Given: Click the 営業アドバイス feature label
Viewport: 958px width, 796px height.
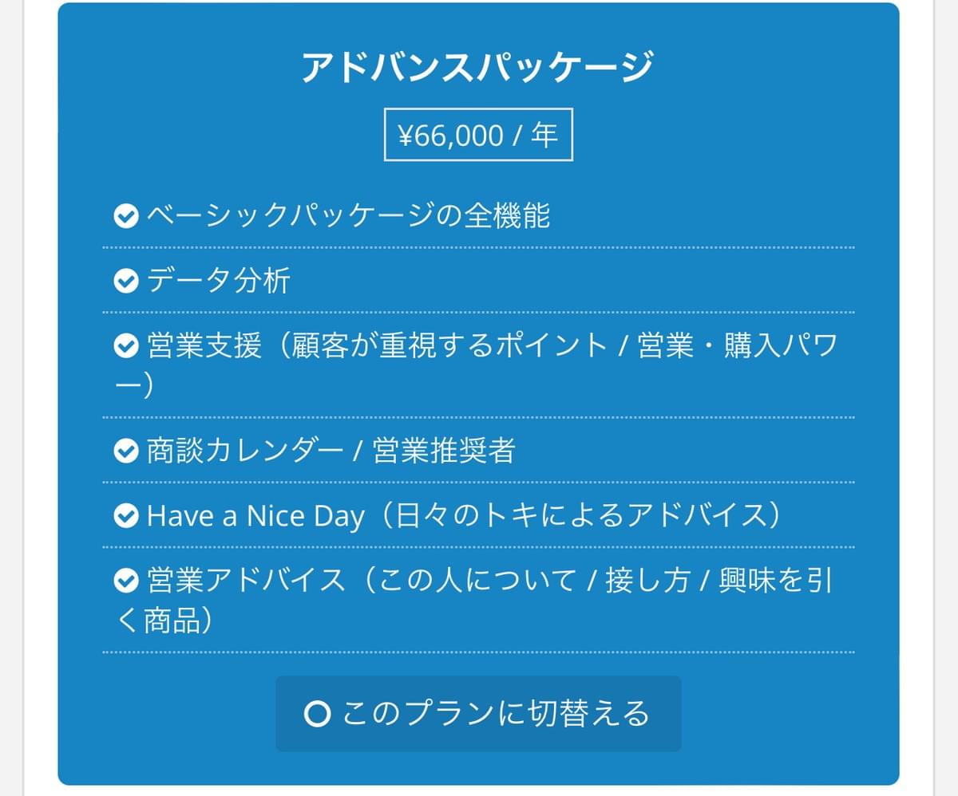Looking at the screenshot, I should pyautogui.click(x=246, y=582).
